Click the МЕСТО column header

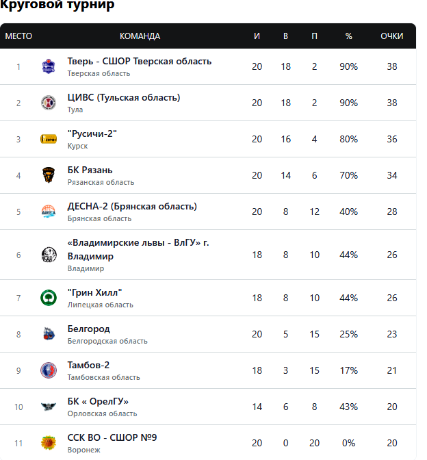(x=18, y=36)
